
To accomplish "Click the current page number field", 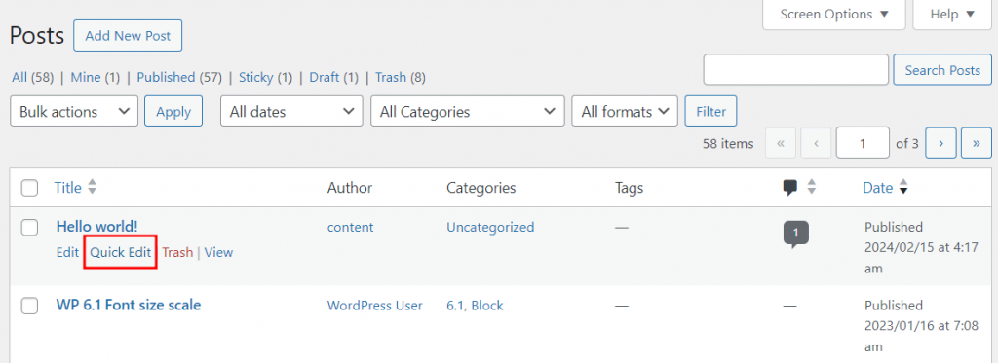I will point(863,143).
